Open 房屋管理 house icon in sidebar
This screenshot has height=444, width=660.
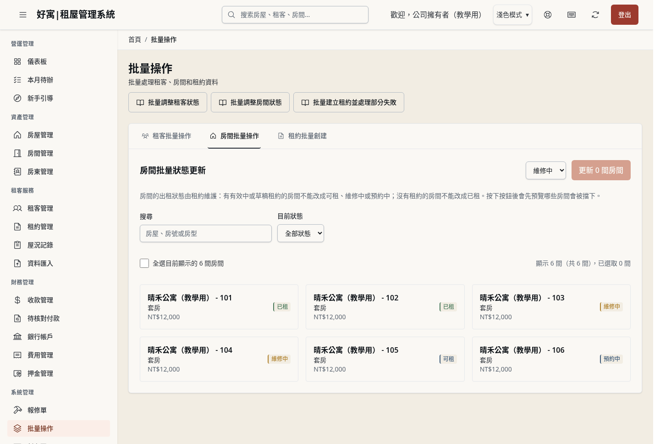click(17, 135)
